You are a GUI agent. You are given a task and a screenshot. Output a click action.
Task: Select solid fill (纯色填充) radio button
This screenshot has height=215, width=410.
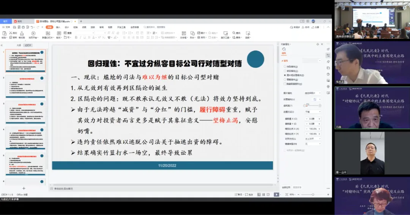[285, 67]
